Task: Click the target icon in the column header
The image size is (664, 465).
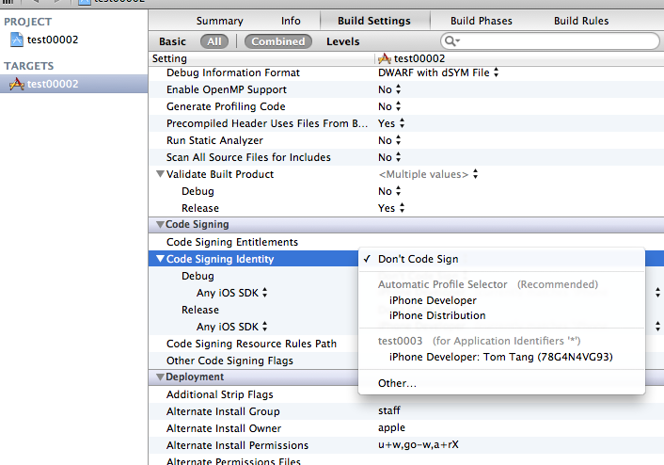Action: (x=384, y=58)
